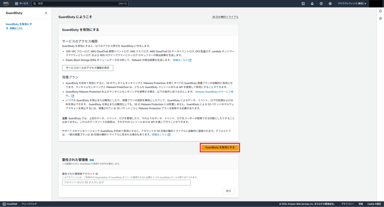Open Amazon GuardDuty のサービス条件 link

214,92
